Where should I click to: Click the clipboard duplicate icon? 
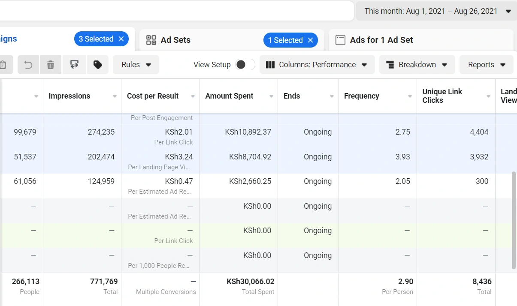coord(3,65)
